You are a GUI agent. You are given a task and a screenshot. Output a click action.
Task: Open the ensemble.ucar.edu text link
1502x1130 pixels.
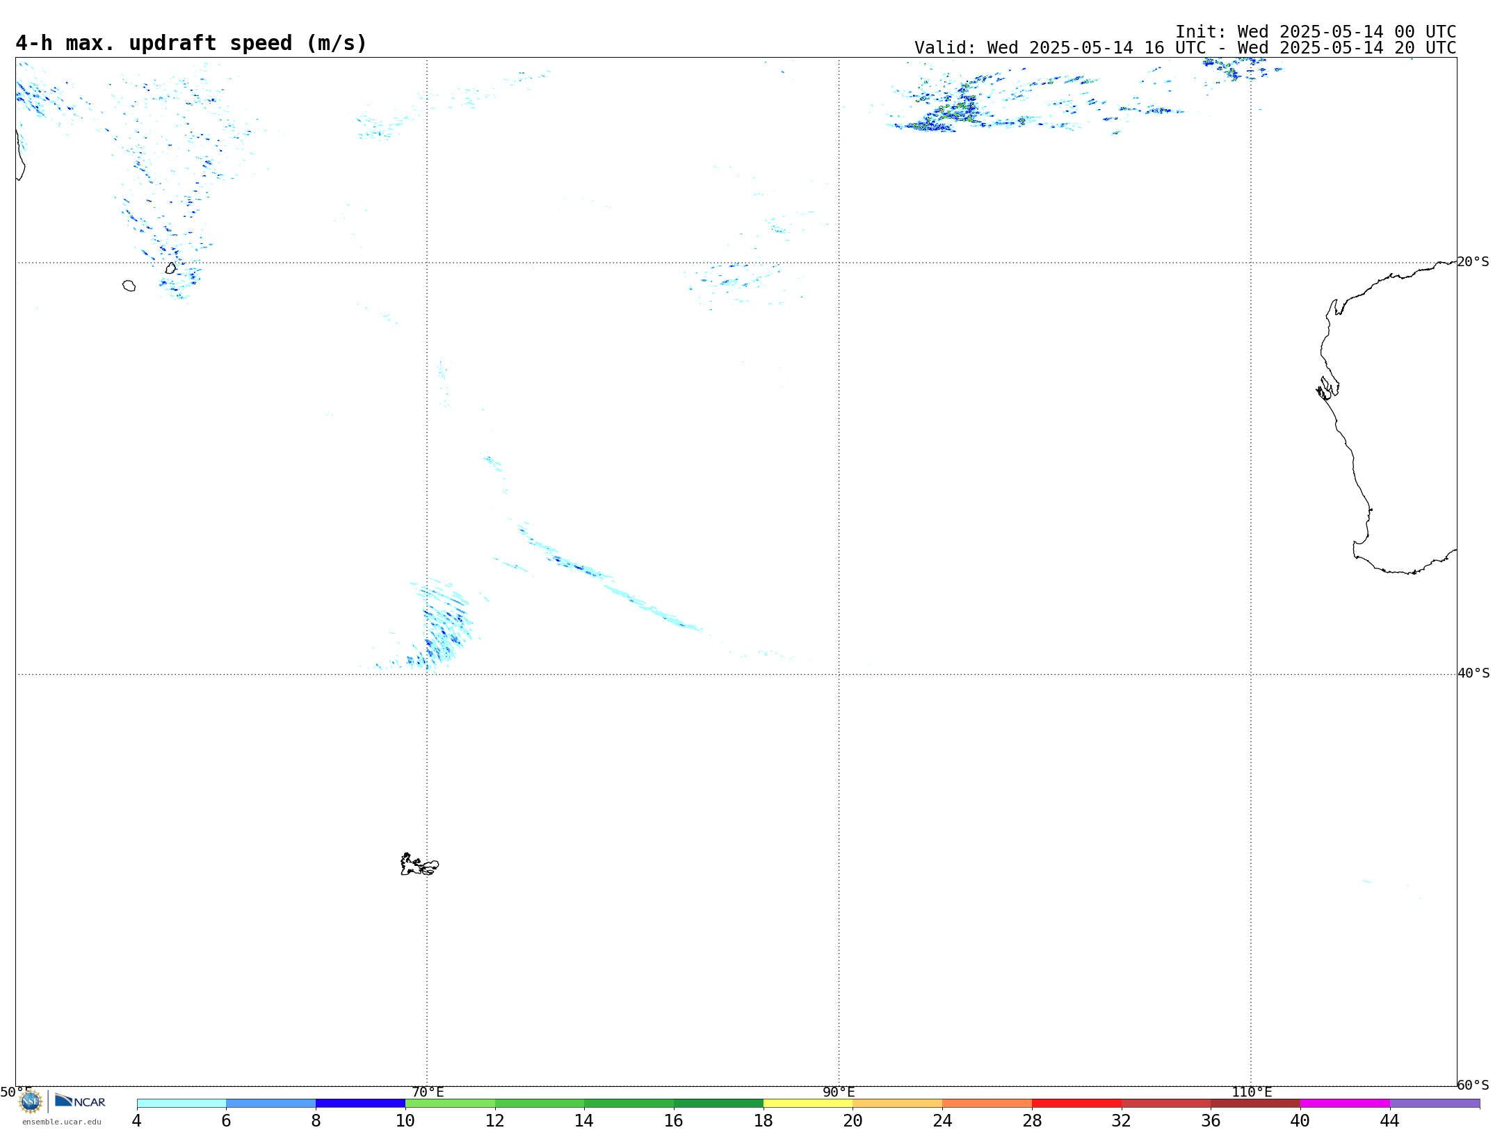pos(62,1122)
